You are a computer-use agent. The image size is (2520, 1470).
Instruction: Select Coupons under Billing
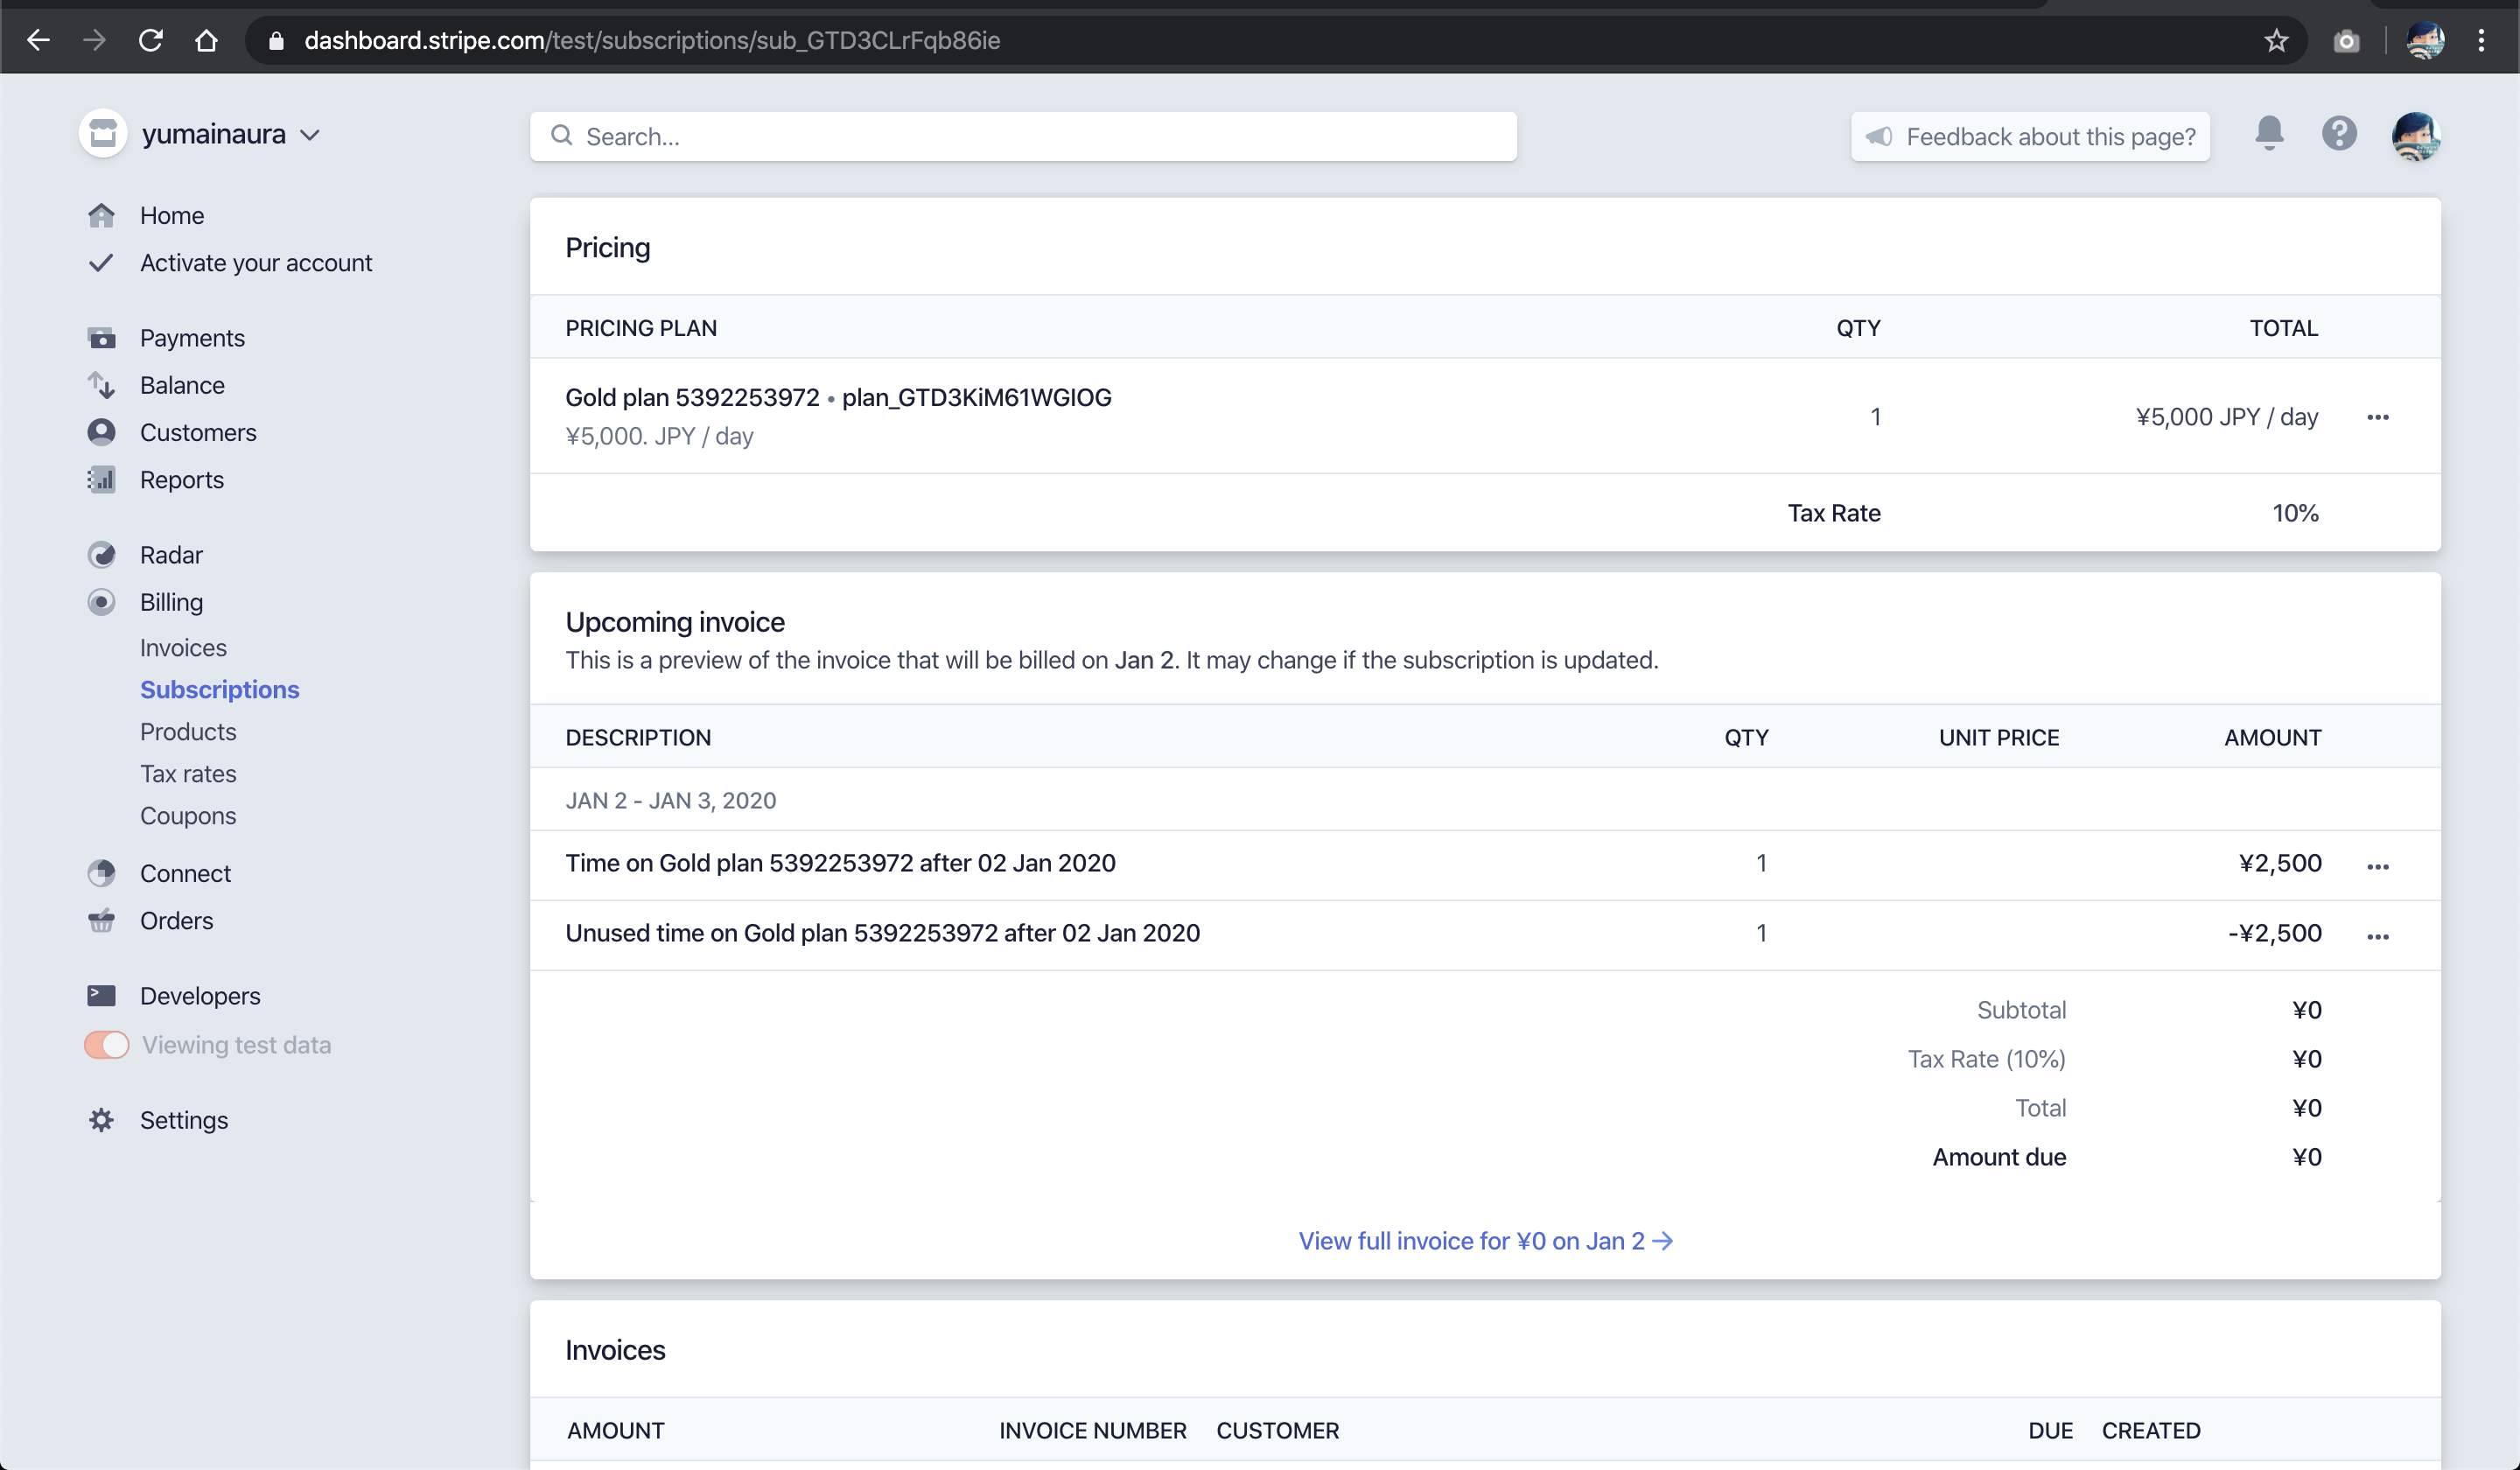click(x=188, y=816)
